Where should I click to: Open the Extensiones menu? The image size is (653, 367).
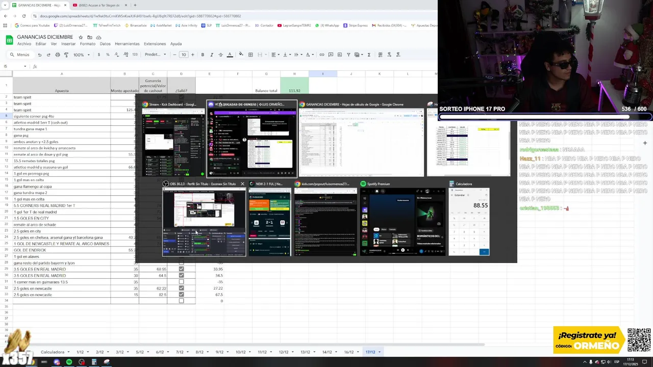[155, 44]
